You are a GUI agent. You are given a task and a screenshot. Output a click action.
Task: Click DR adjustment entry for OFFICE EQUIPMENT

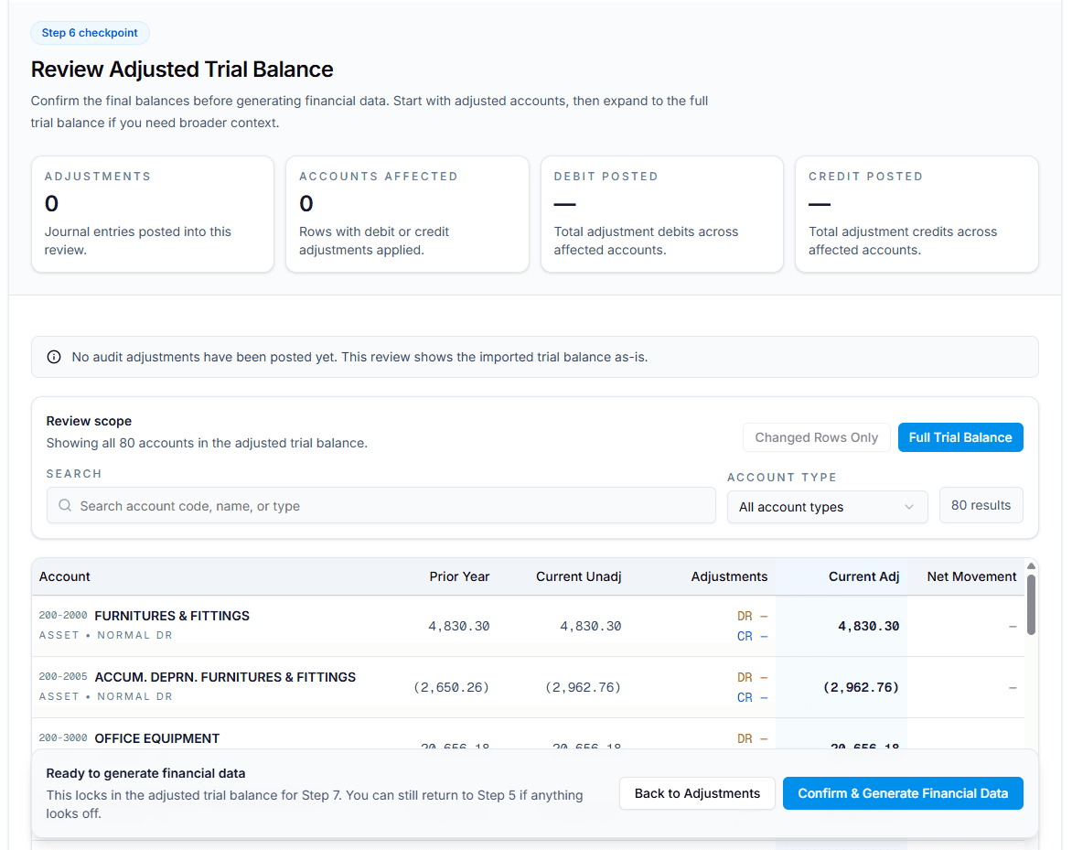point(752,739)
